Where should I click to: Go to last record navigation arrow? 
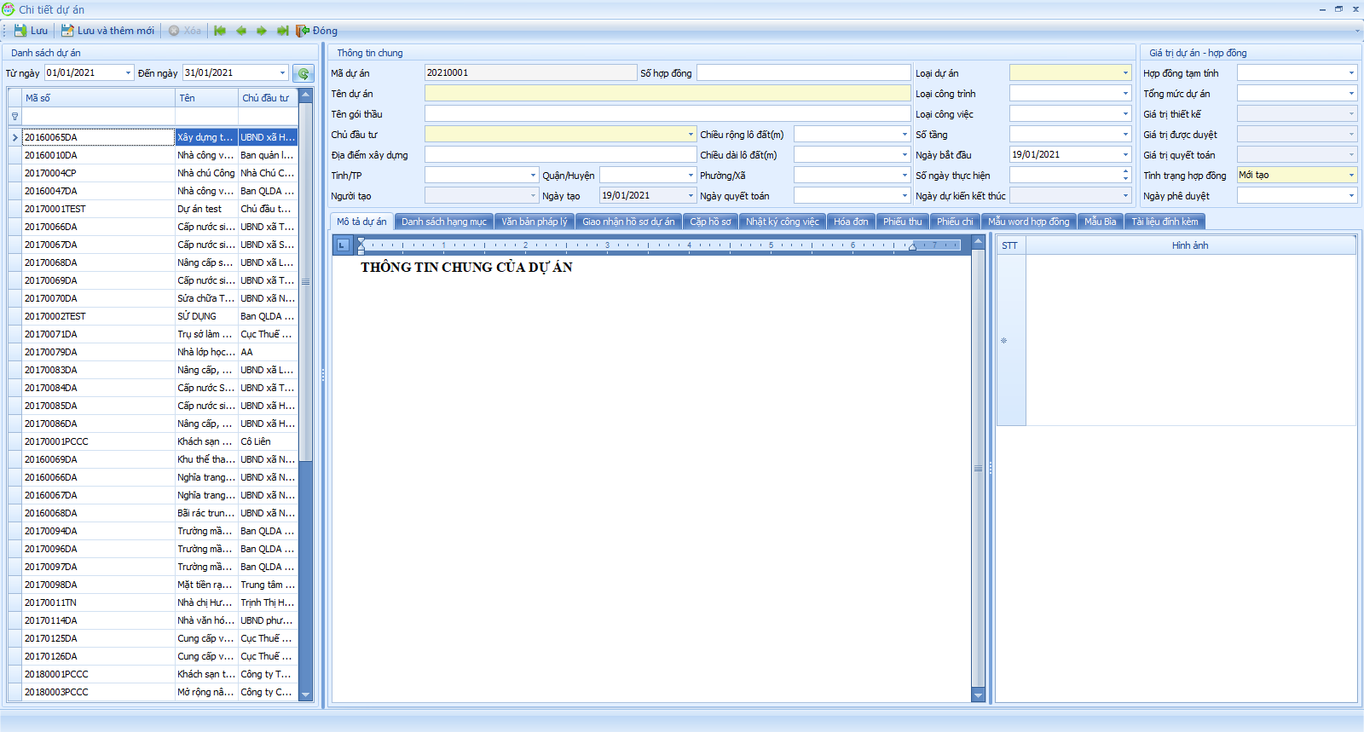(282, 31)
